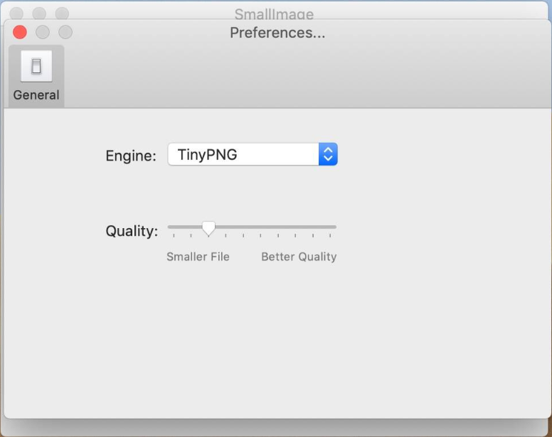Viewport: 552px width, 437px height.
Task: Click the Engine: text label
Action: coord(131,156)
